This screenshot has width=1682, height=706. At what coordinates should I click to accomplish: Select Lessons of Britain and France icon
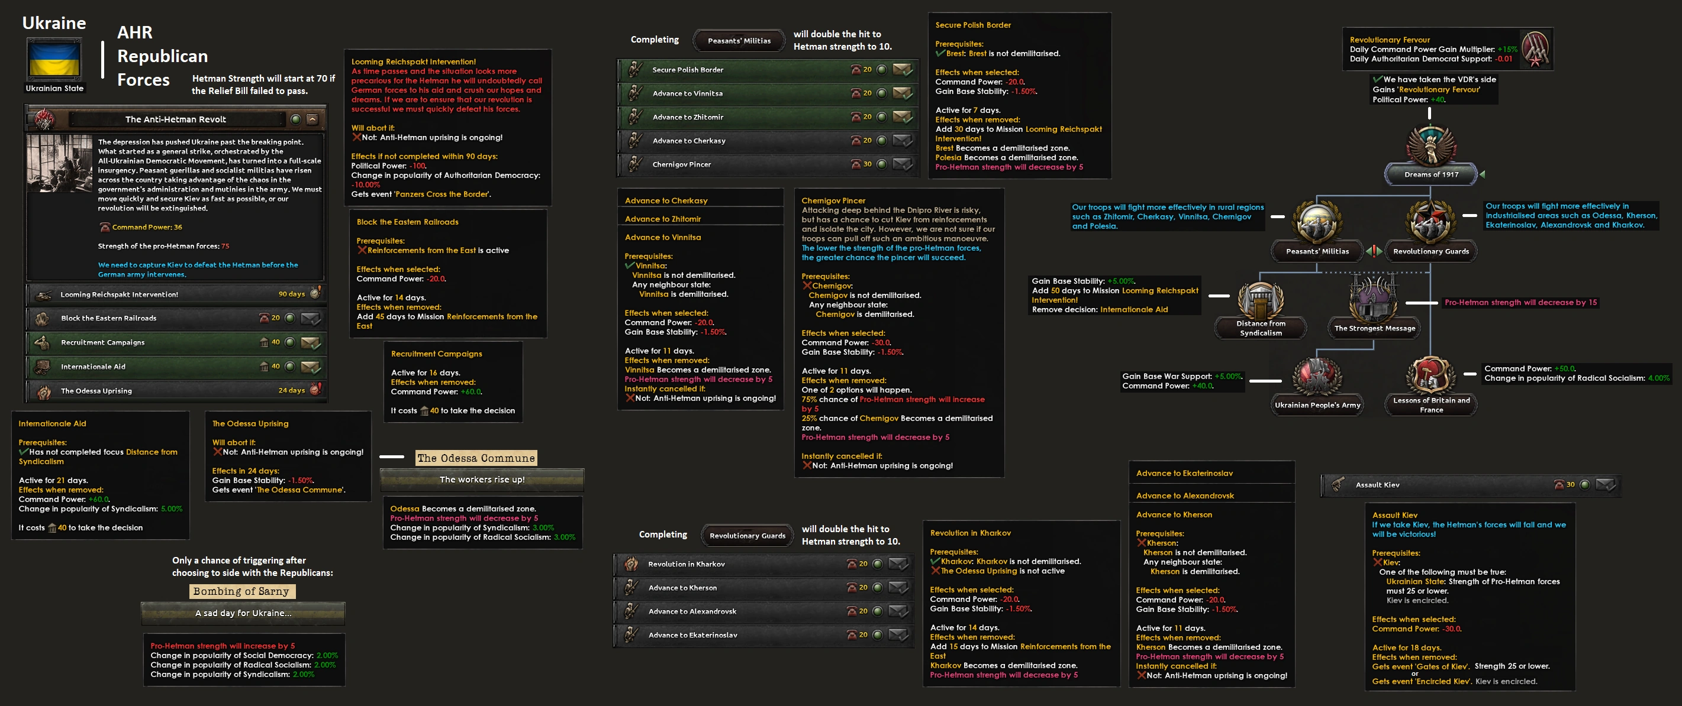coord(1430,375)
